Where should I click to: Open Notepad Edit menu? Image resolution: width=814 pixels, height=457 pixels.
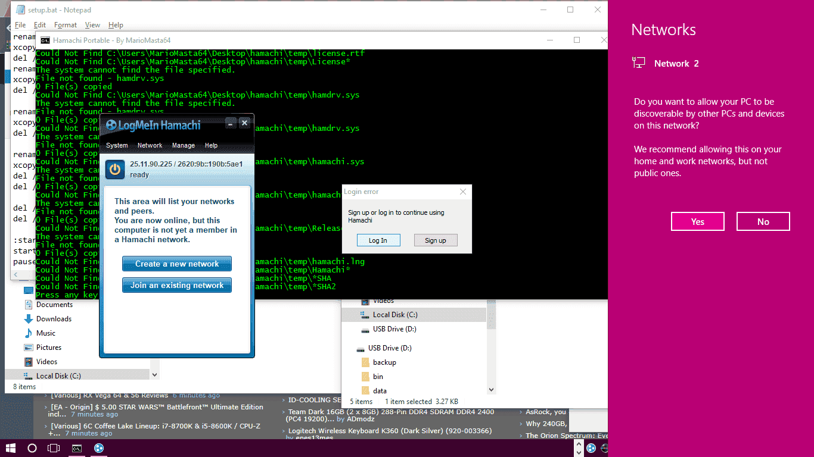pyautogui.click(x=40, y=25)
